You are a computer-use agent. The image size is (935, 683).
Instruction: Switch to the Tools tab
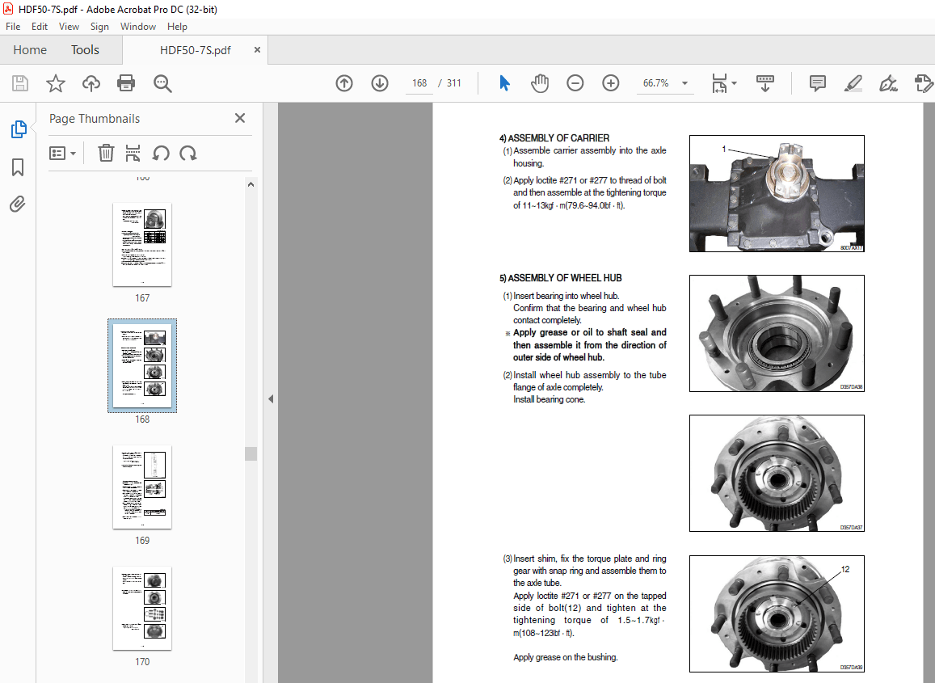85,49
